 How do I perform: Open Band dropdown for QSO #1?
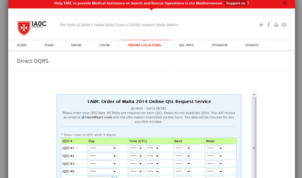click(x=183, y=148)
